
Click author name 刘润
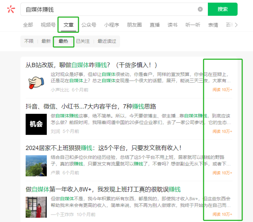tap(55, 131)
